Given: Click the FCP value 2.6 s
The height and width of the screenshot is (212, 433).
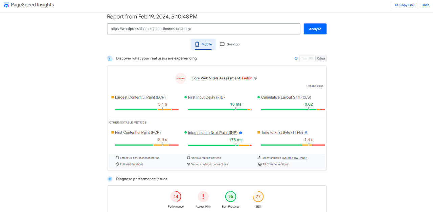Looking at the screenshot, I should 162,140.
